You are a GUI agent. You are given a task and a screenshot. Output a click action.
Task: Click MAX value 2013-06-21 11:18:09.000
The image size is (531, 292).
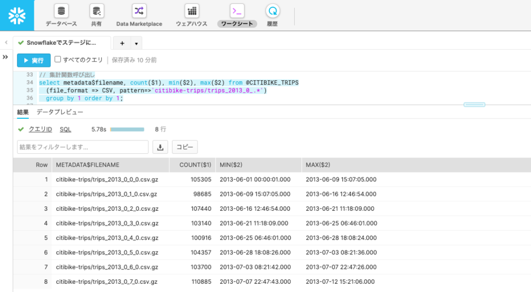(x=340, y=208)
